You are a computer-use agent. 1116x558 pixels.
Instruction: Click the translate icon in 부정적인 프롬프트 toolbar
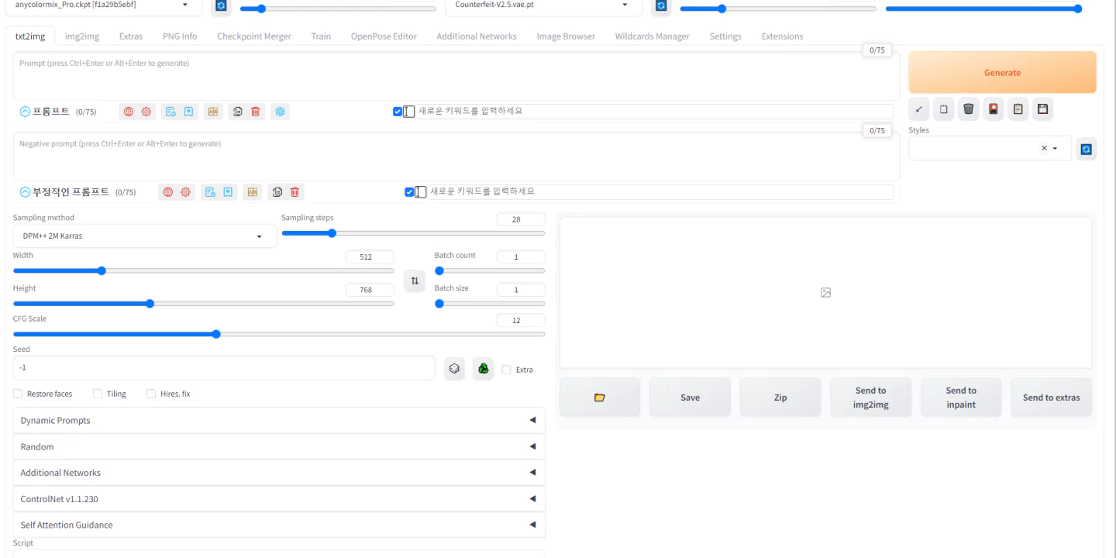(253, 192)
